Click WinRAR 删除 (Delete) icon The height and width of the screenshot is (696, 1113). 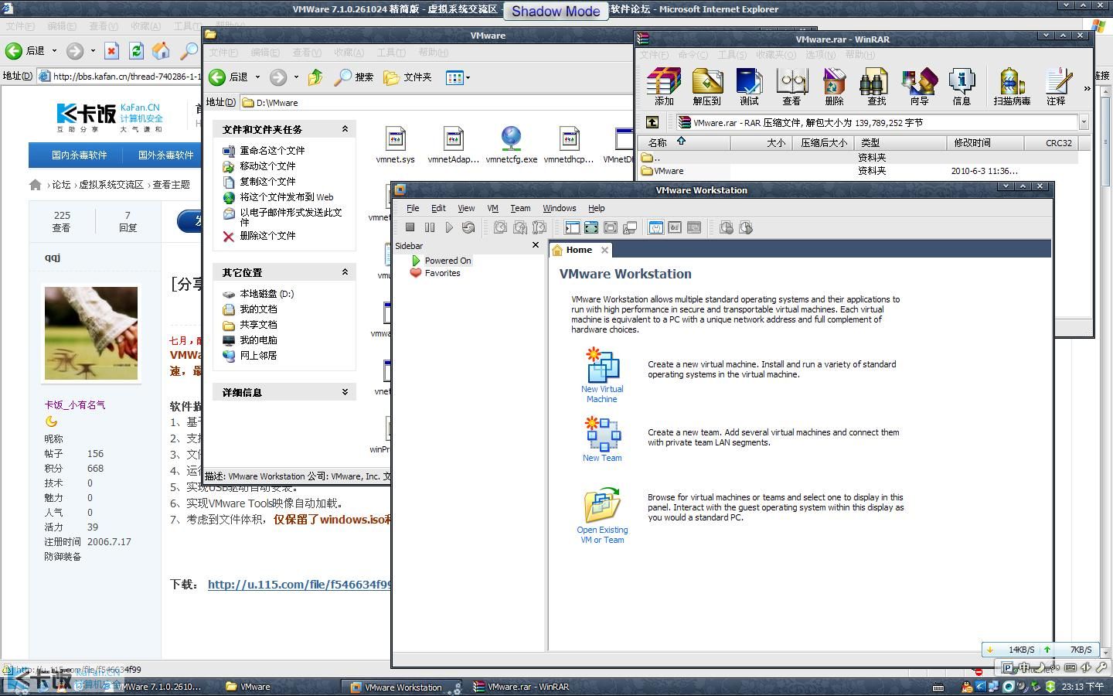(834, 86)
